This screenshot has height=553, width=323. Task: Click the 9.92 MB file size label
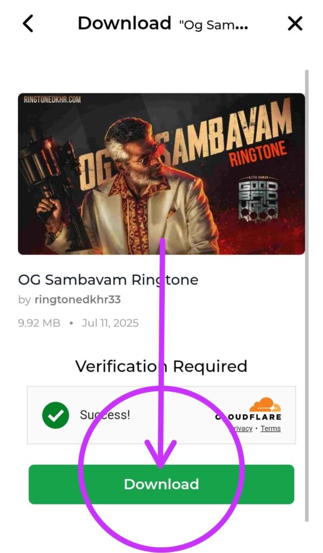[39, 323]
